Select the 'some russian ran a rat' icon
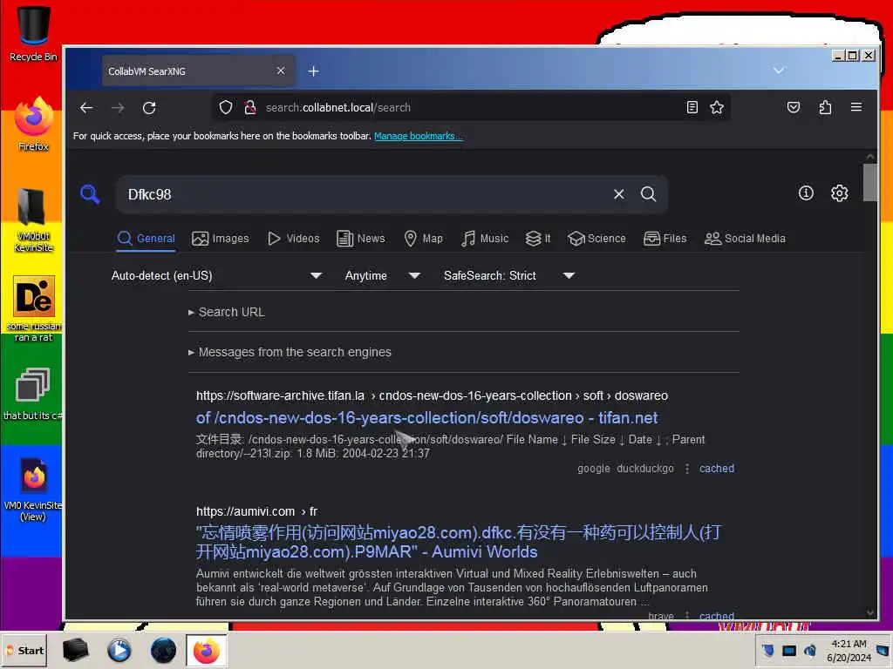Screen dimensions: 893x669 coord(33,309)
